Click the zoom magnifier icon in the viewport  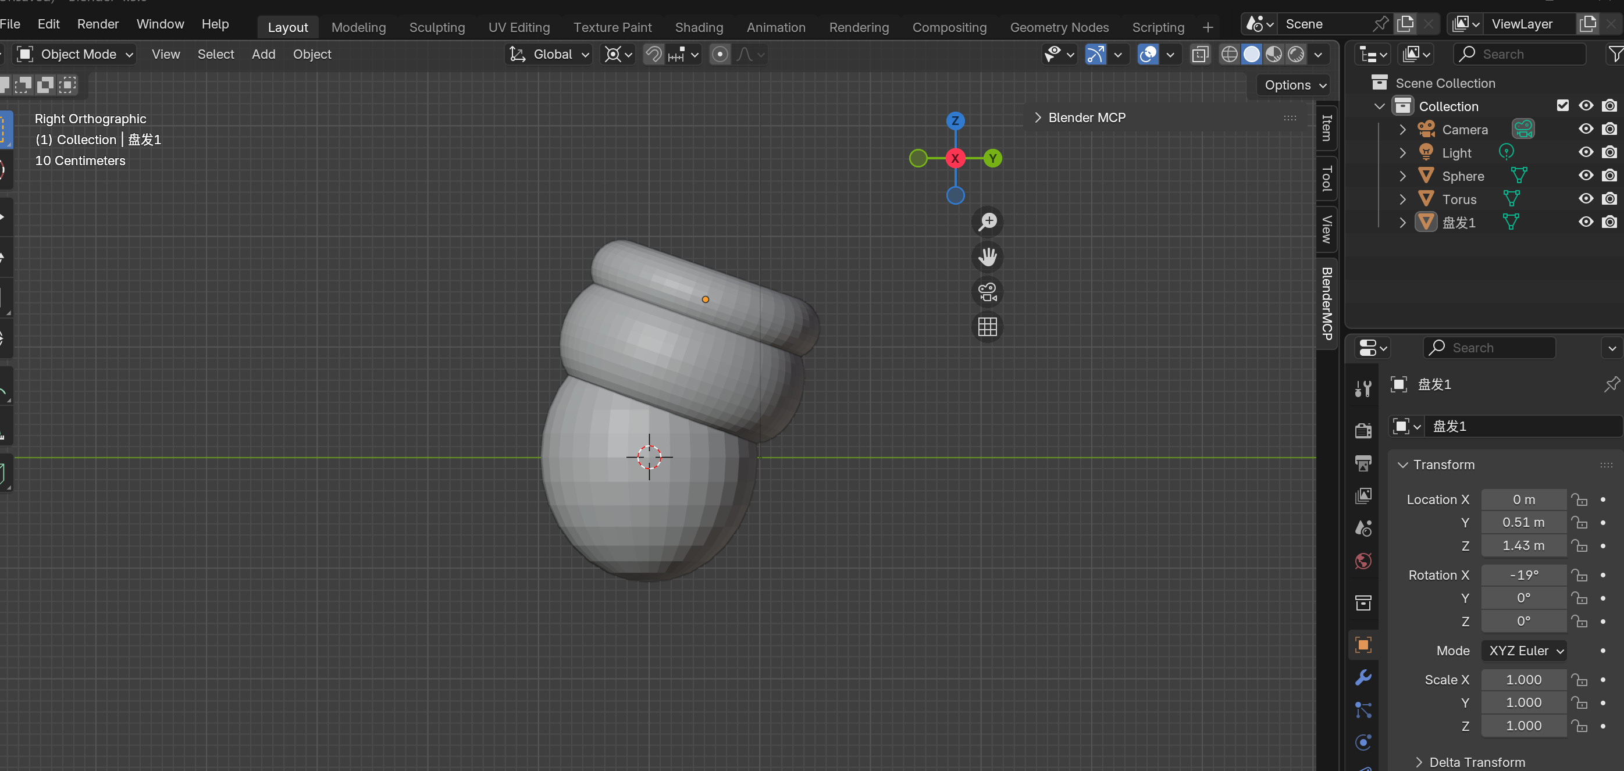[x=987, y=222]
